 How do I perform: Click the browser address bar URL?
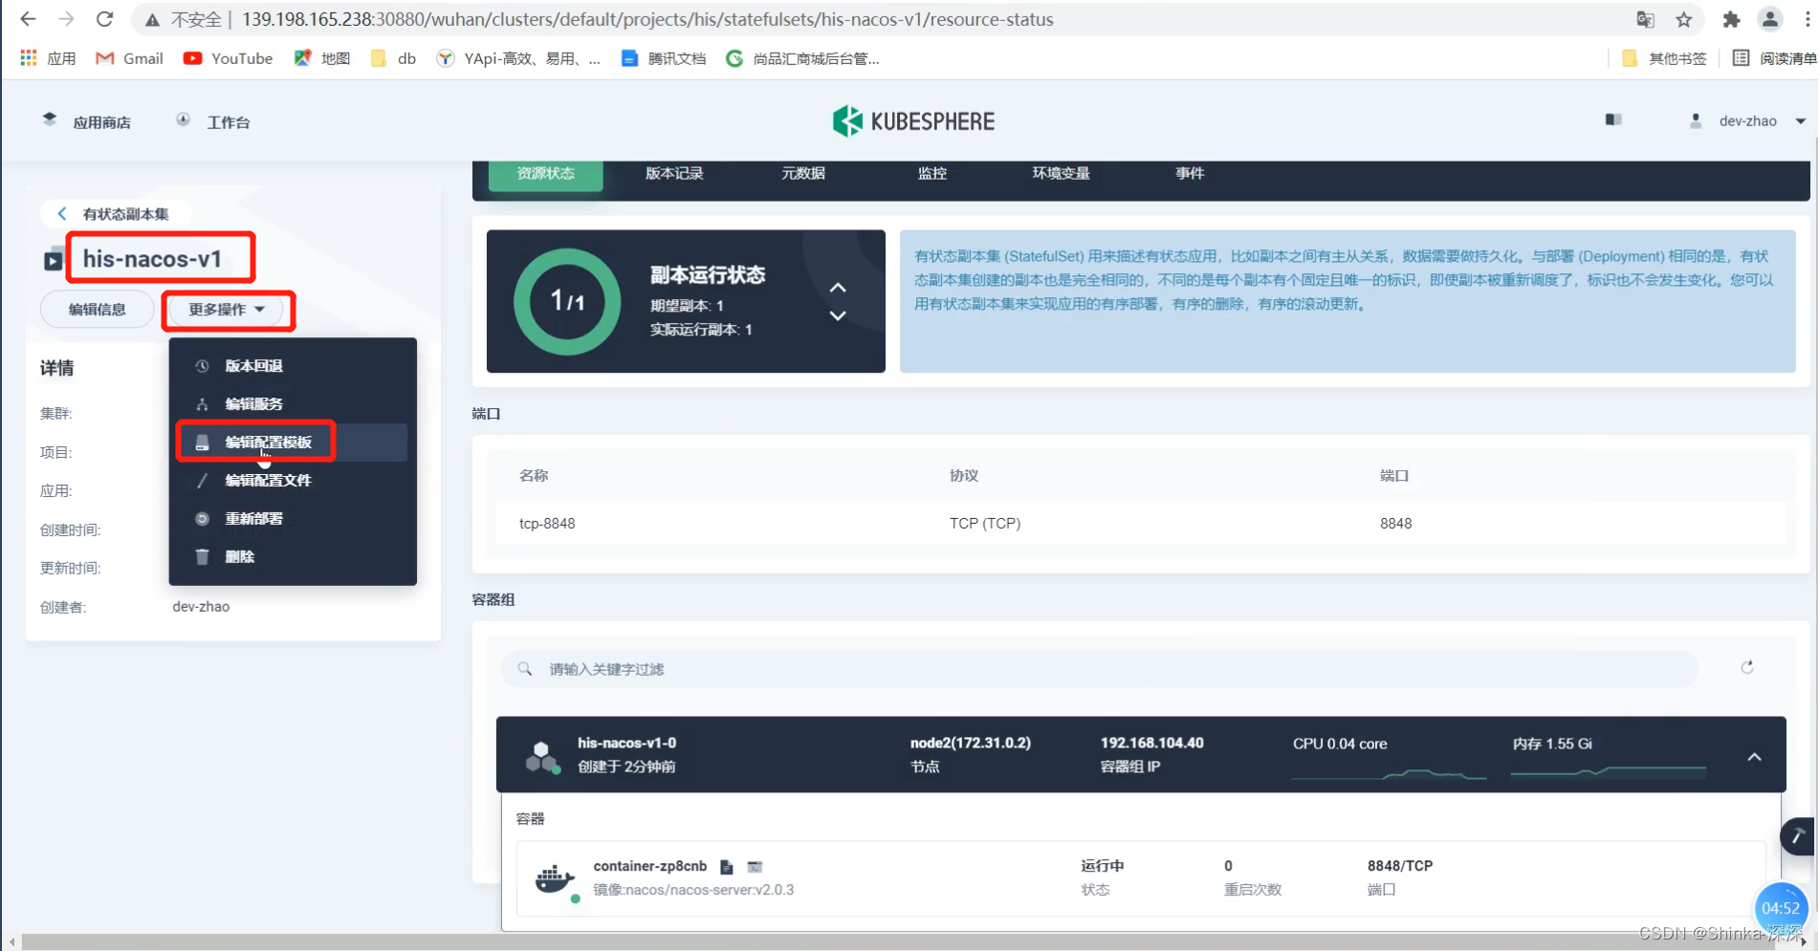click(647, 19)
